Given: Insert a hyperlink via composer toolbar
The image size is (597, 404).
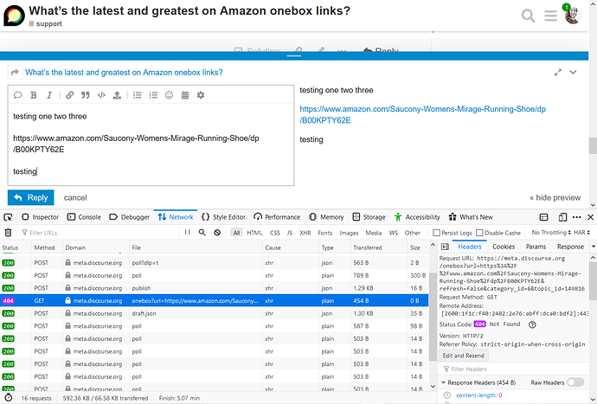Looking at the screenshot, I should point(70,95).
